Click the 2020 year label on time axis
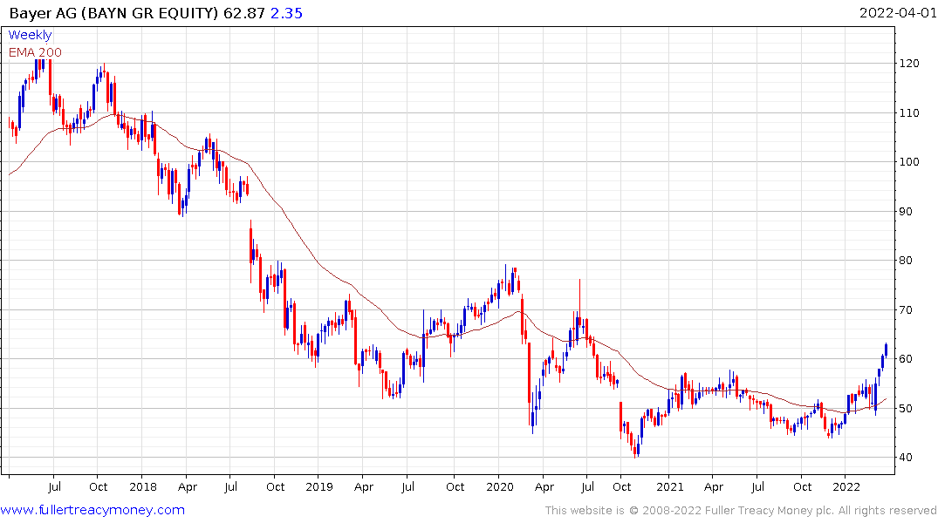Viewport: 938px width, 523px height. coord(499,487)
